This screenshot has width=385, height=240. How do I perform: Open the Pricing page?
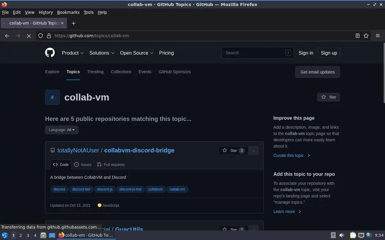pyautogui.click(x=166, y=53)
